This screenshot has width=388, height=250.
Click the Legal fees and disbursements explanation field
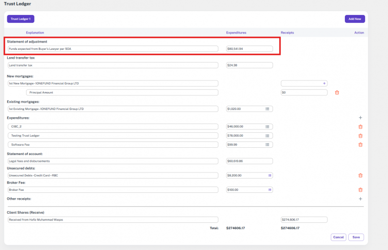(x=113, y=161)
